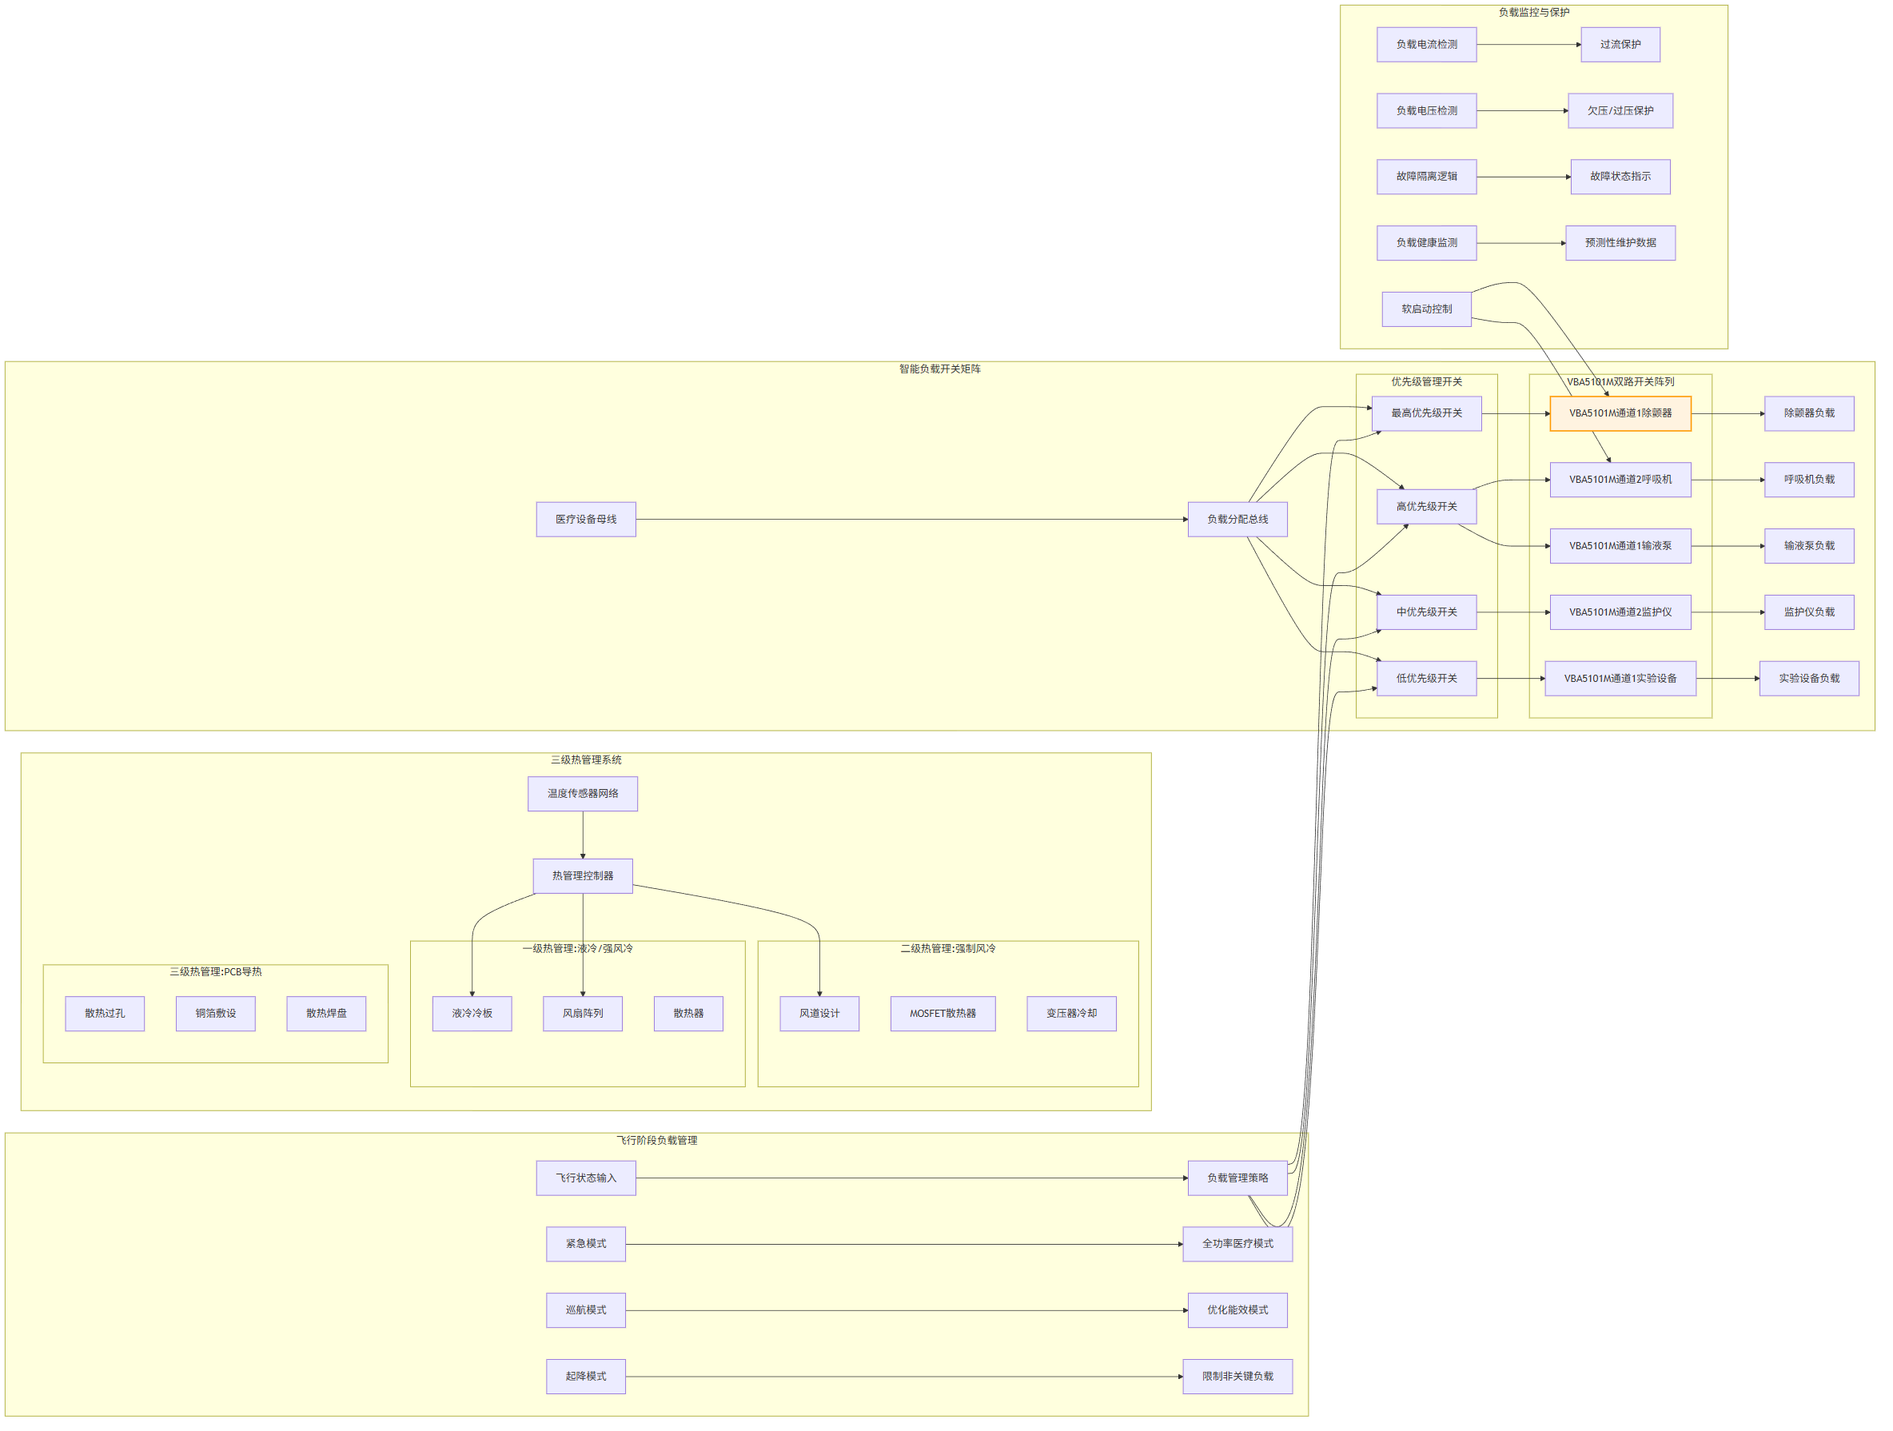Click the 除颤器负载 node
The image size is (1893, 1431).
coord(1809,413)
